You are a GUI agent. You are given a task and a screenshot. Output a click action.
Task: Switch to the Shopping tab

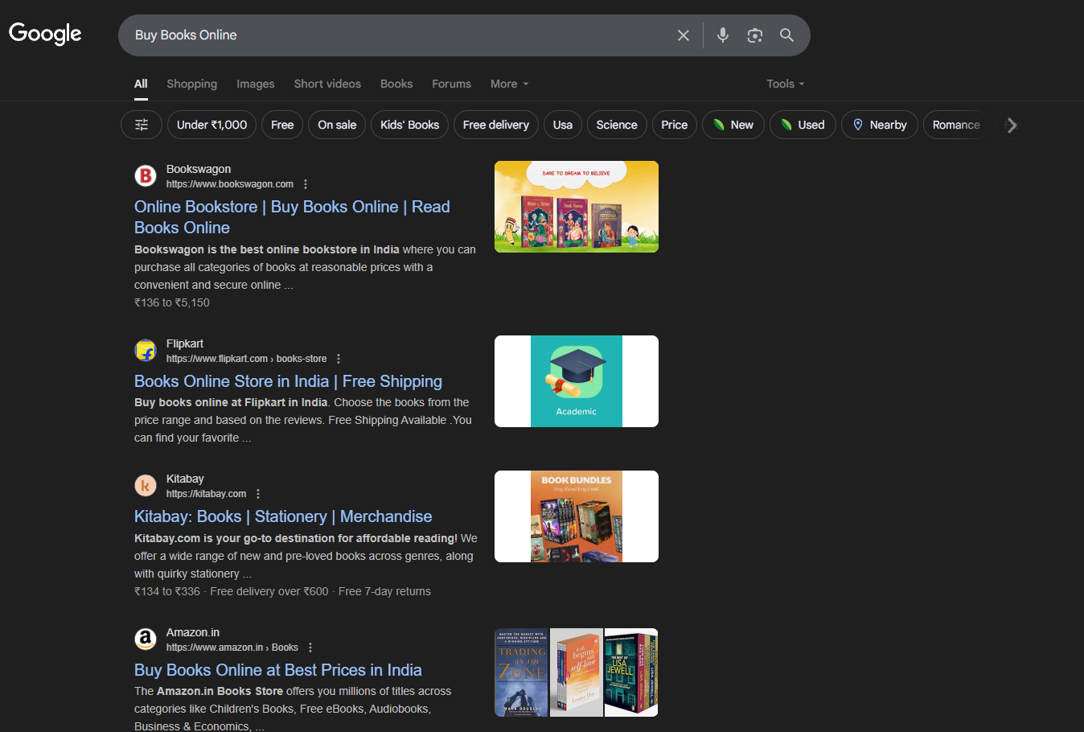pos(192,84)
